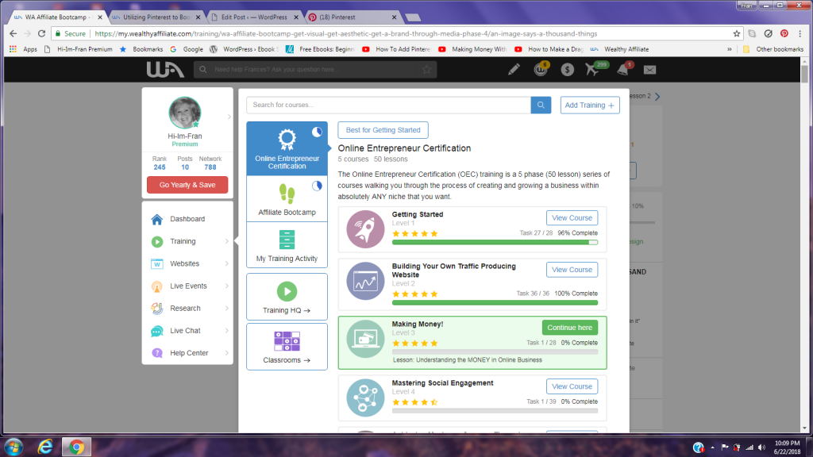Click View Course for Getting Started
Viewport: 813px width, 457px height.
(x=572, y=218)
